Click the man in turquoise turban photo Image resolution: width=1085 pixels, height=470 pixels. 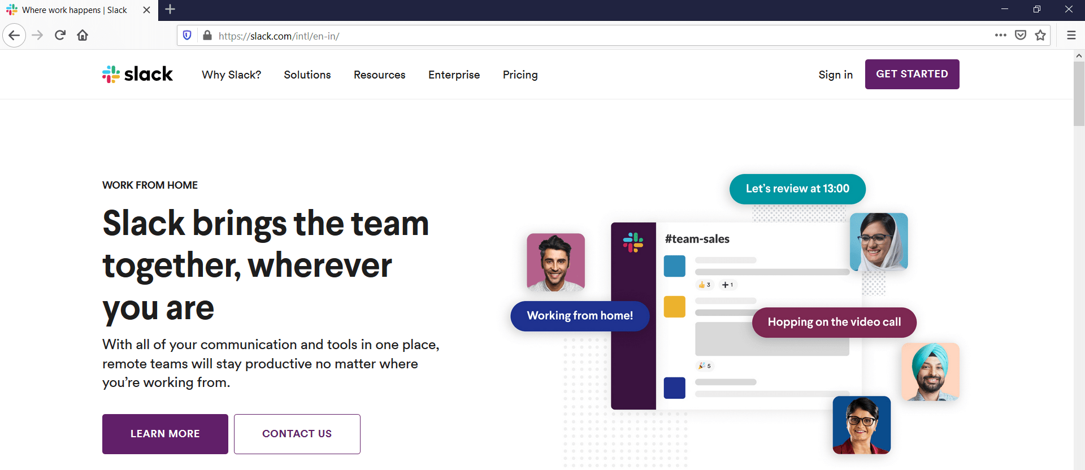(930, 372)
